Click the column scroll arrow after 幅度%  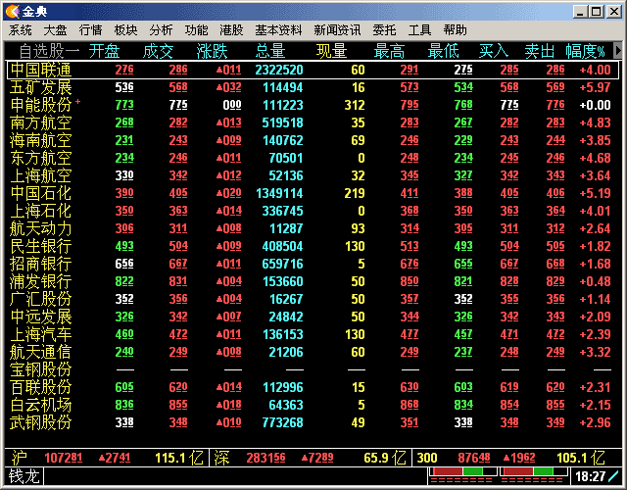tap(618, 51)
